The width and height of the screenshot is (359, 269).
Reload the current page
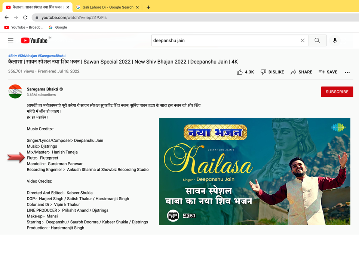(x=25, y=18)
